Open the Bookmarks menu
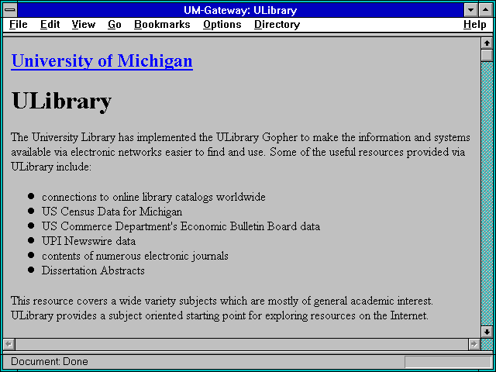Screen dimensions: 496x372 tap(162, 25)
